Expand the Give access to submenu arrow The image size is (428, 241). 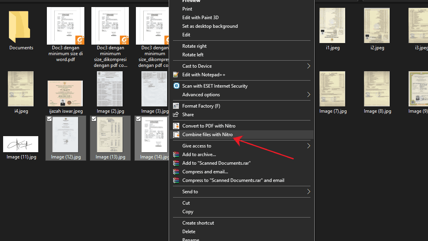point(309,146)
